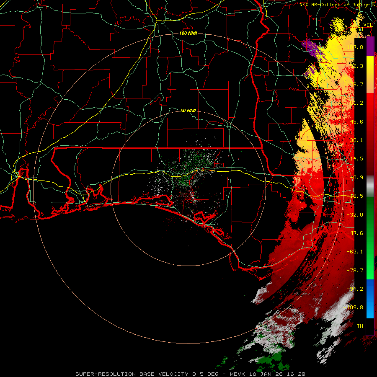The width and height of the screenshot is (377, 377).
Task: Click the purple segment of the velocity scale
Action: tap(370, 46)
